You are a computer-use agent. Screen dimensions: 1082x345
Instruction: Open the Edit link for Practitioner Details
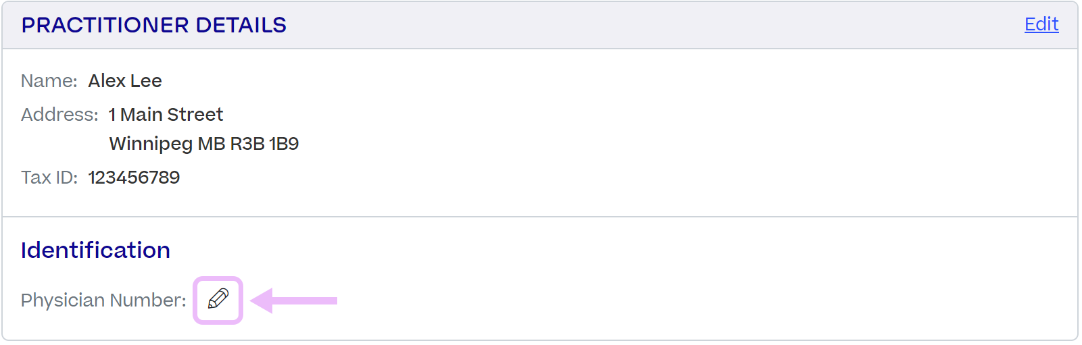[x=1041, y=24]
